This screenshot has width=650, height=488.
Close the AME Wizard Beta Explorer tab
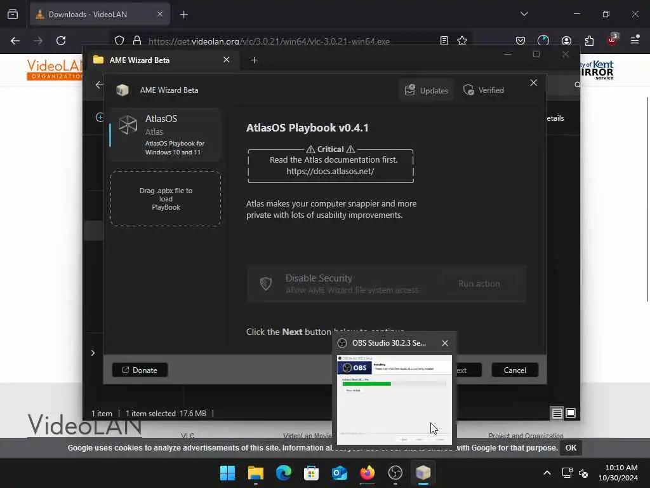(227, 60)
